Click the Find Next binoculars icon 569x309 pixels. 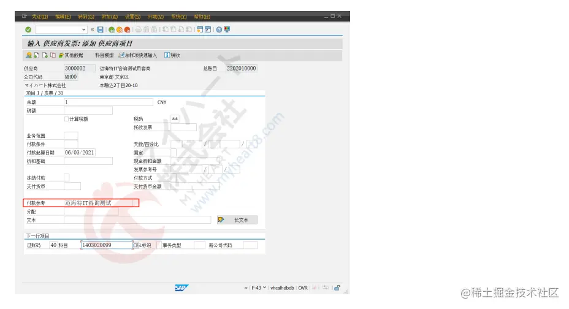coord(155,30)
